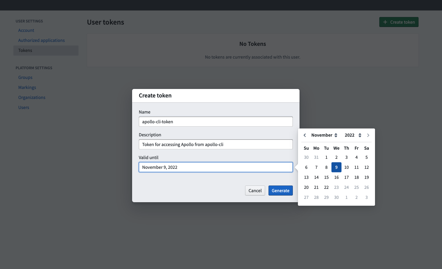Screen dimensions: 442x269
Task: Select October 31 in the calendar
Action: [316, 157]
